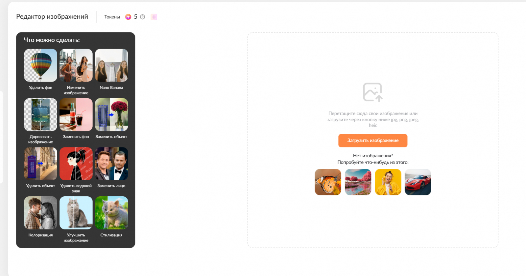Viewport: 526px width, 276px height.
Task: Click the Загрузить изображение button
Action: tap(373, 141)
